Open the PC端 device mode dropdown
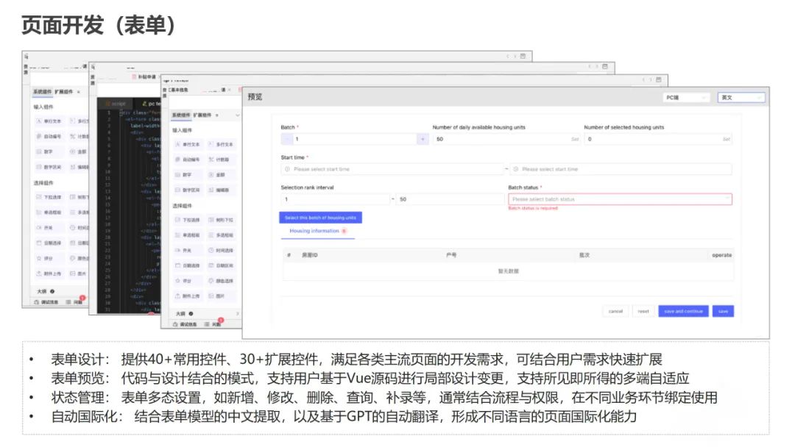Viewport: 795px width, 447px height. coord(686,97)
